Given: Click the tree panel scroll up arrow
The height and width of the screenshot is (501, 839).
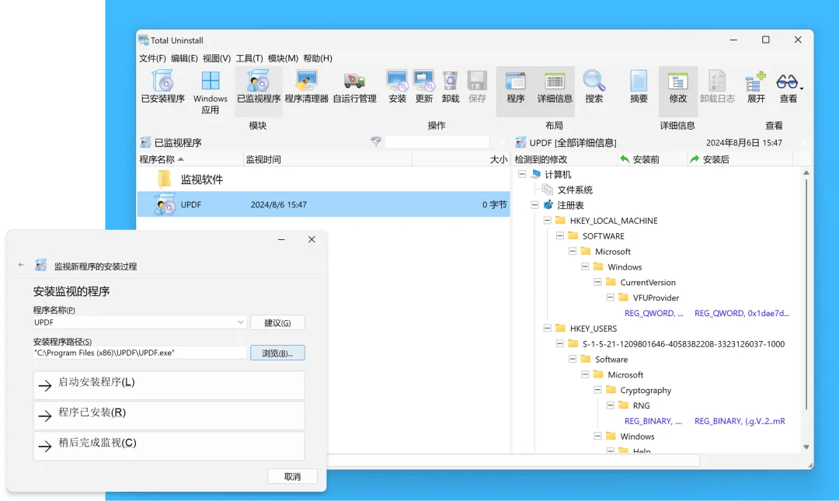Looking at the screenshot, I should pyautogui.click(x=806, y=173).
